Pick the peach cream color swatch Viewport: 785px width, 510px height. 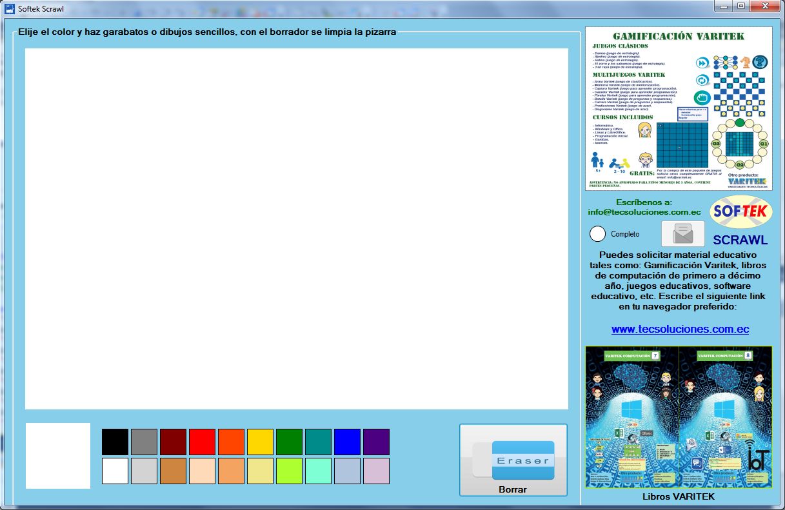203,471
